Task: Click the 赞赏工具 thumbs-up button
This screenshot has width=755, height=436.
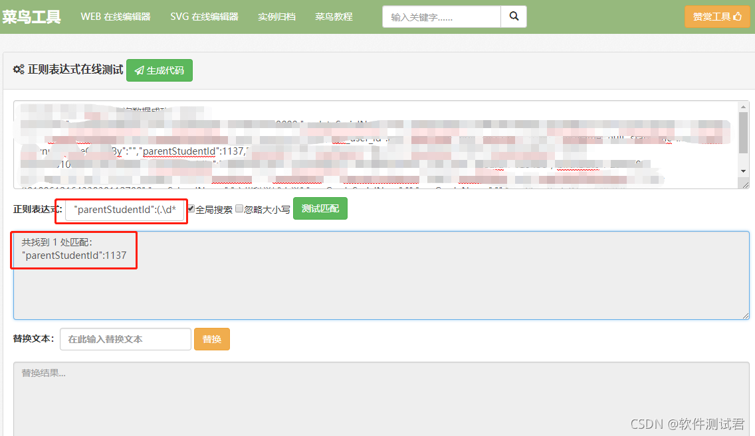Action: (717, 17)
